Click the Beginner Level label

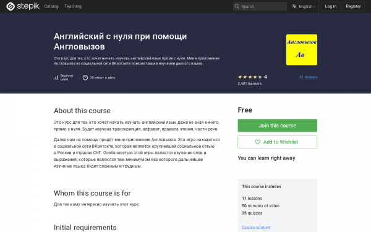(x=67, y=77)
